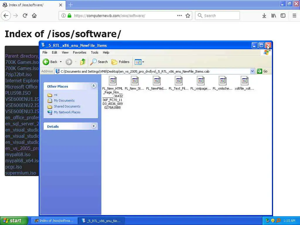
Task: Click Firefox reload page icon
Action: tap(25, 16)
